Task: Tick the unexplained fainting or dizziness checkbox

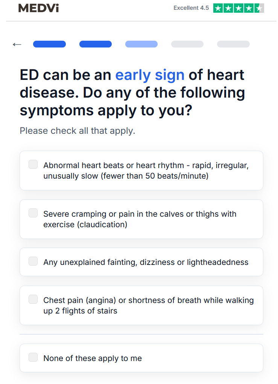Action: (33, 261)
